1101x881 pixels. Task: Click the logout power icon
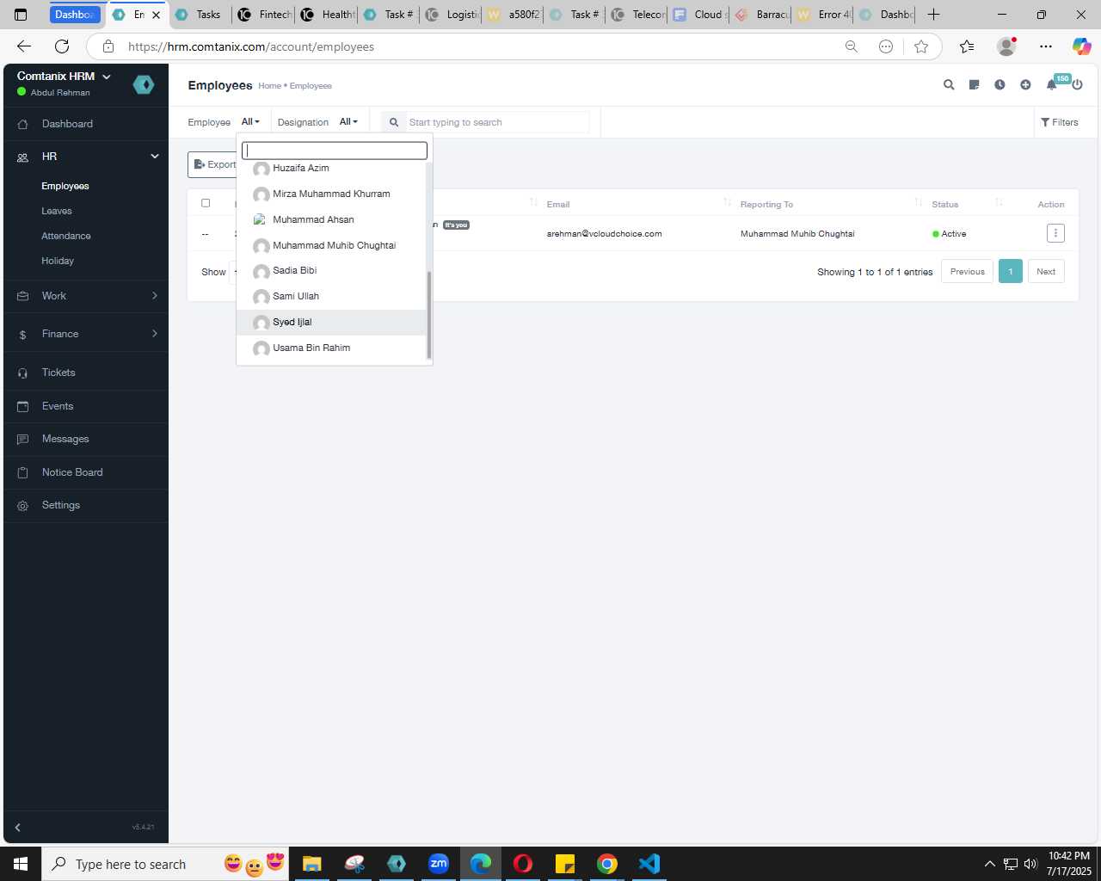click(x=1077, y=85)
